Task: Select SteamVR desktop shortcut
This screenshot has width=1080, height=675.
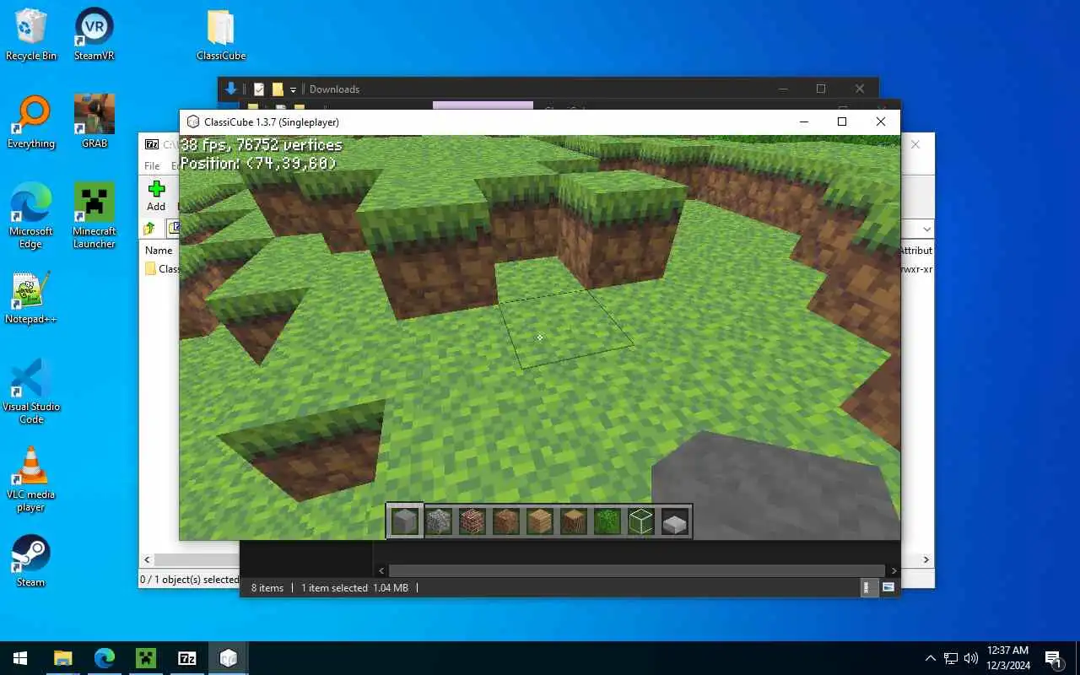Action: point(94,35)
